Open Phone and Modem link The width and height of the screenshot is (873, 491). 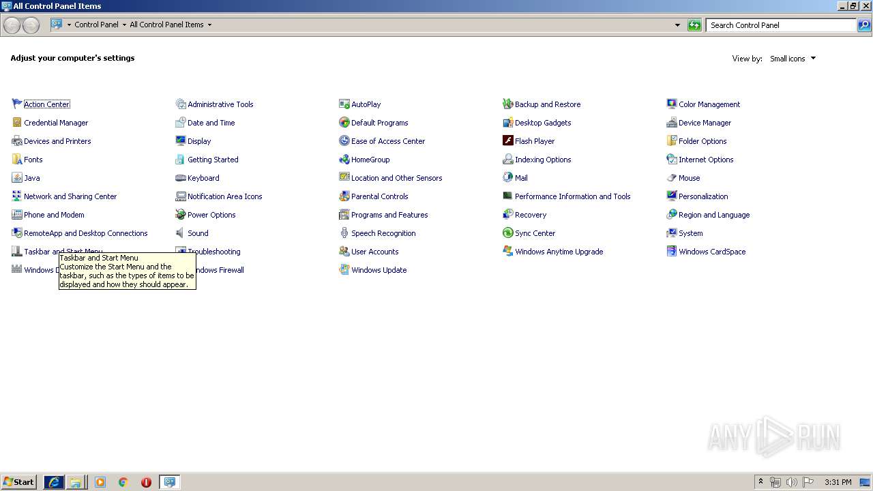[x=54, y=215]
